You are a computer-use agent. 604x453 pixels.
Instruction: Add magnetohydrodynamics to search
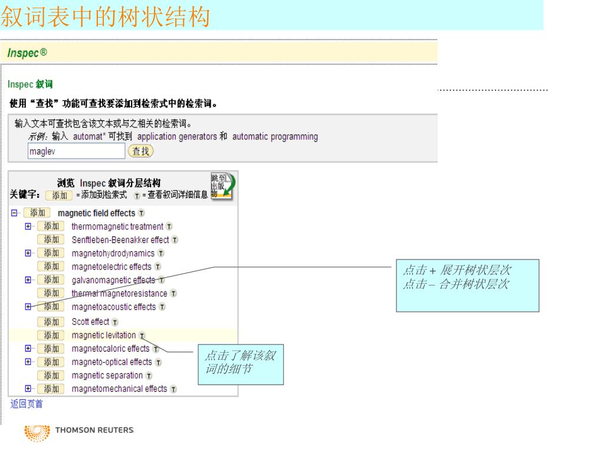point(51,253)
